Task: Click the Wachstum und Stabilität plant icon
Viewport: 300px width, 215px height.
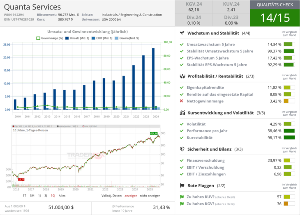Action: pos(182,33)
